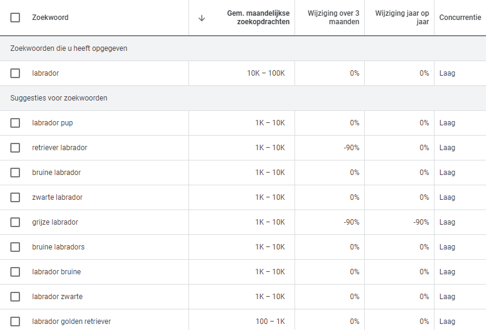Click 'Wijziging over 3 maanden' column header

[333, 18]
